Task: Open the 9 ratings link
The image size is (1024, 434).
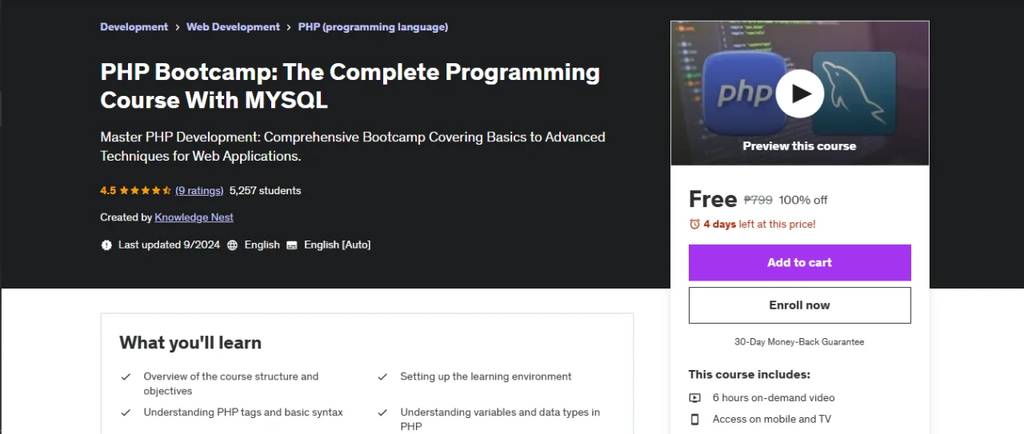Action: click(199, 191)
